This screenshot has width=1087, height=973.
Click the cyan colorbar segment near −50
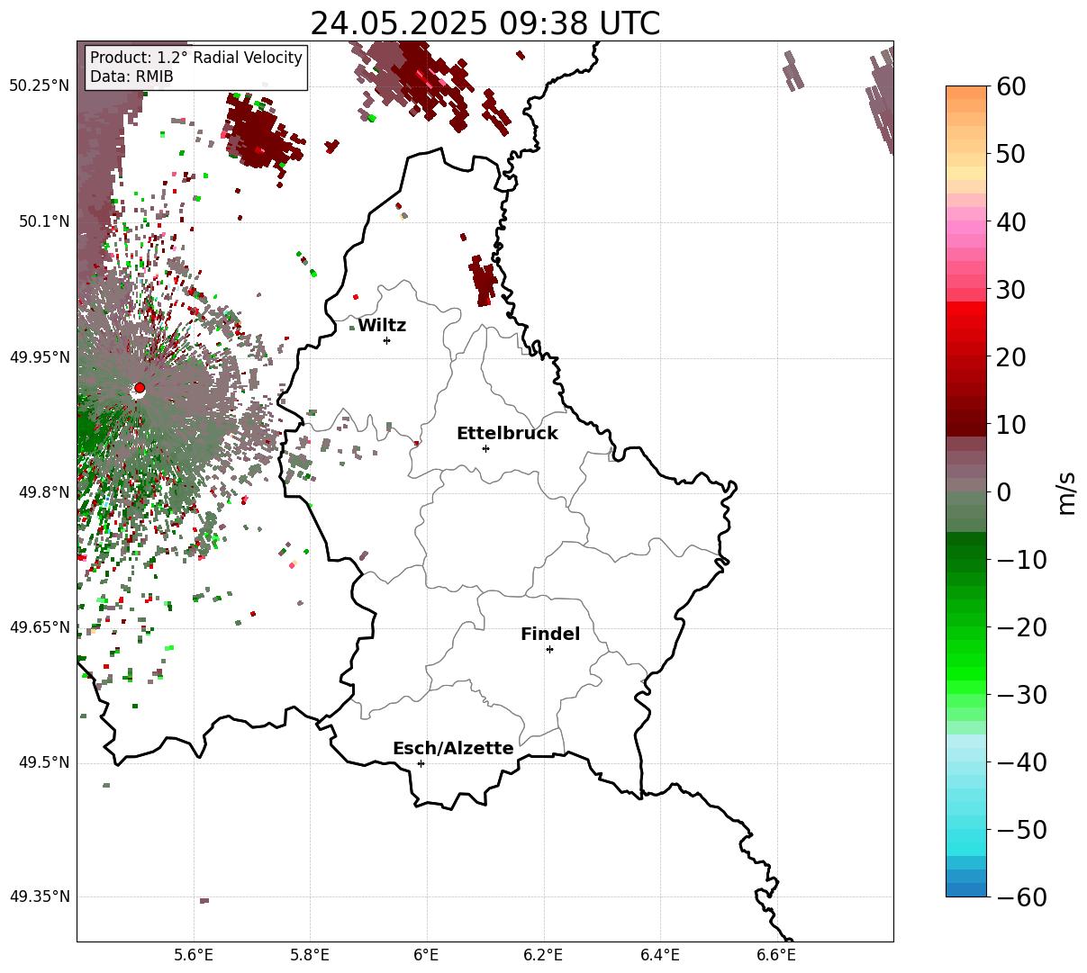[x=966, y=830]
